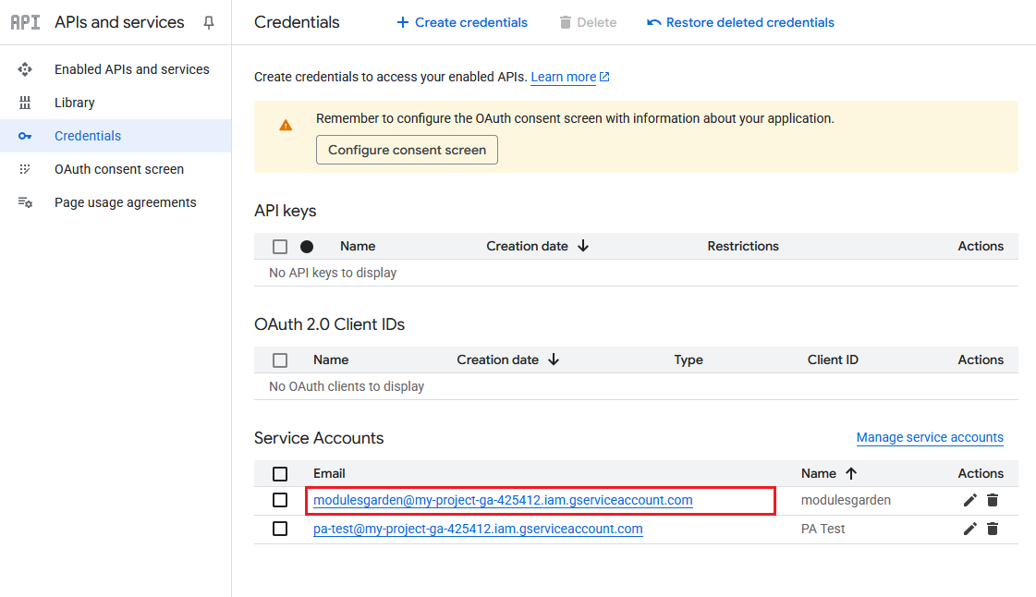Viewport: 1036px width, 597px height.
Task: Open Enabled APIs and services page
Action: pos(131,69)
